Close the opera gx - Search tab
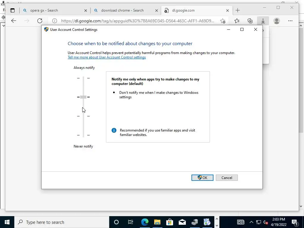 click(85, 10)
